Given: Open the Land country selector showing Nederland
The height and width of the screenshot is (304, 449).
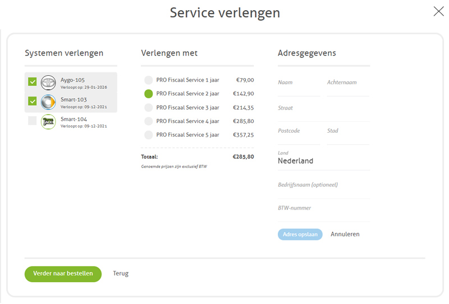Looking at the screenshot, I should 323,161.
